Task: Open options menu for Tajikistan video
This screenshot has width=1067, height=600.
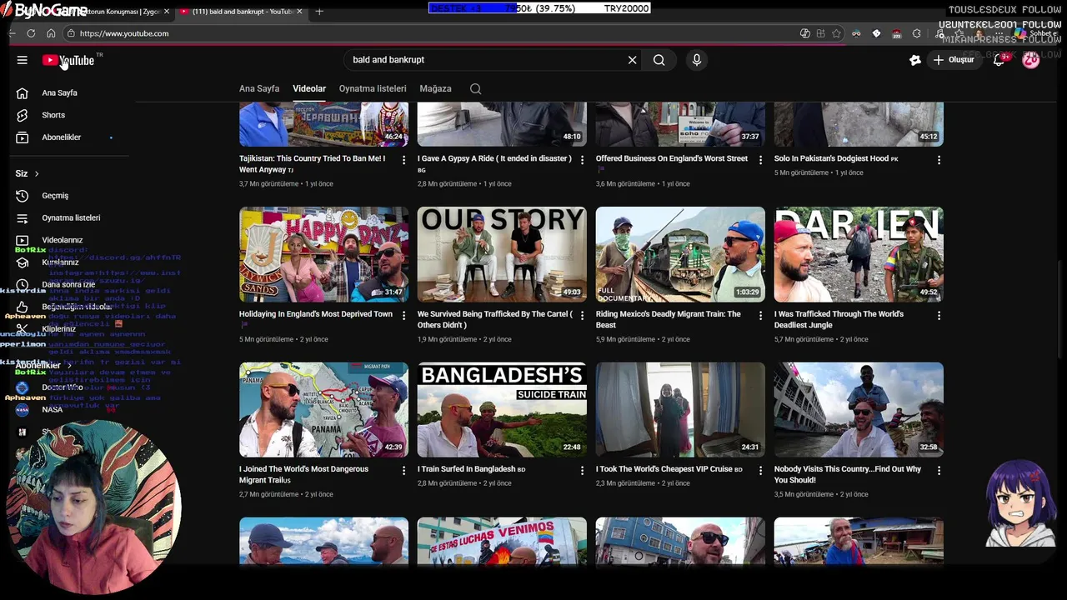Action: [403, 160]
